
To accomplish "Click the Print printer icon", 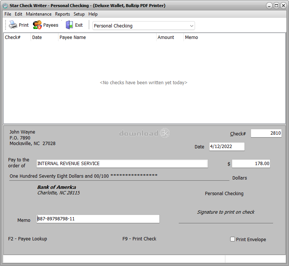I will pos(13,25).
